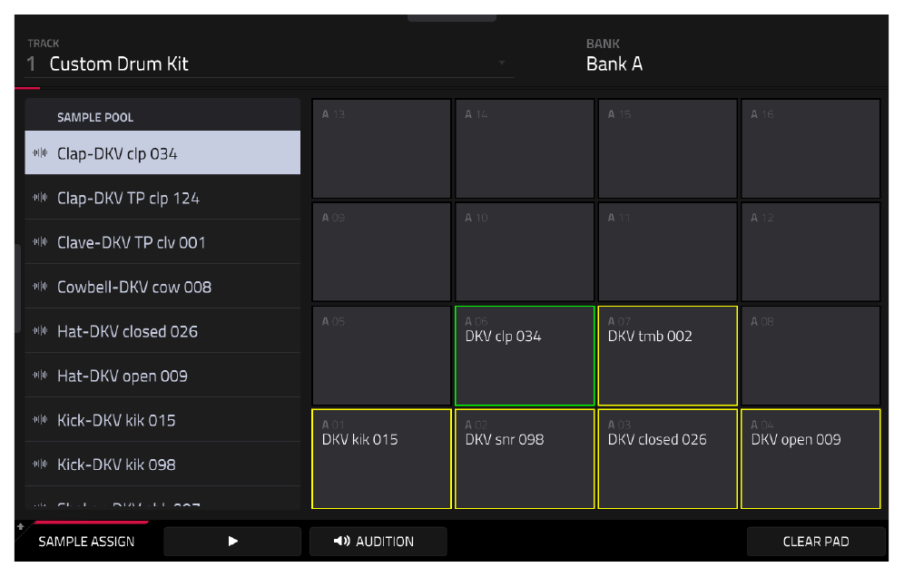
Task: Toggle the Audition button
Action: [378, 542]
